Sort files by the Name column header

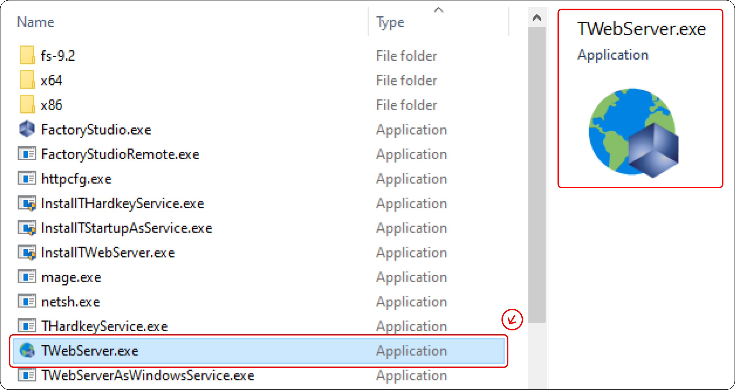[35, 22]
